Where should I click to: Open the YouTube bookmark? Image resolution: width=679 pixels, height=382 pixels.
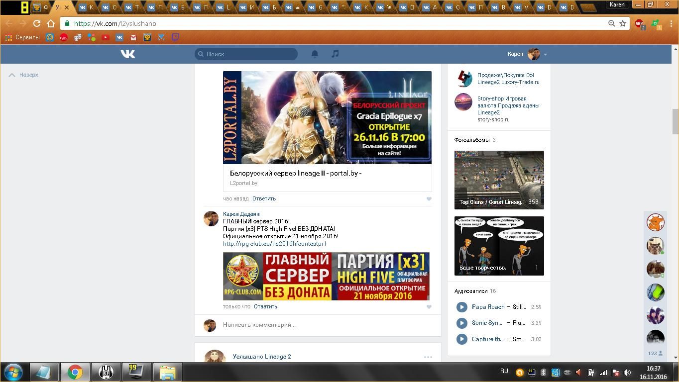106,37
